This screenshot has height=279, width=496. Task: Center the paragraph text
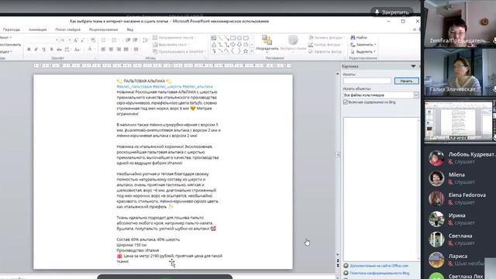pos(111,50)
